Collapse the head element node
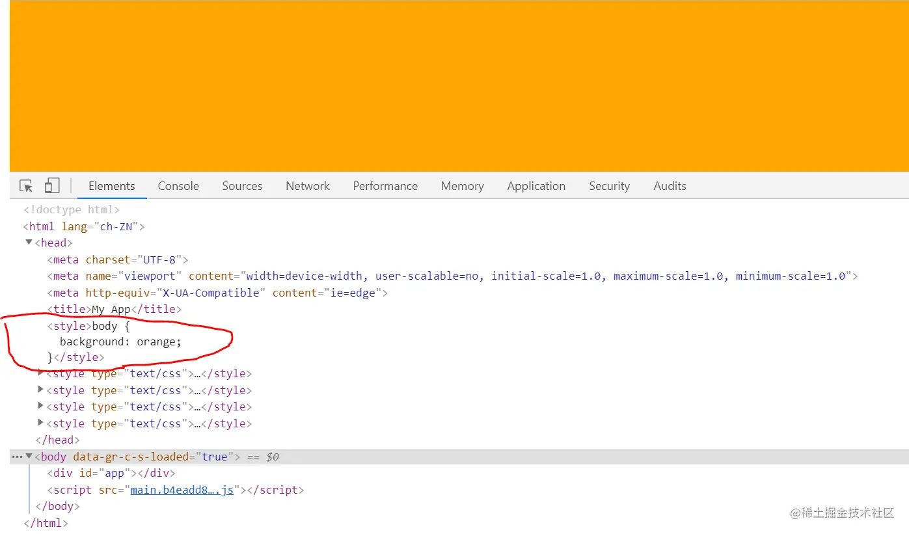Image resolution: width=909 pixels, height=534 pixels. 29,243
